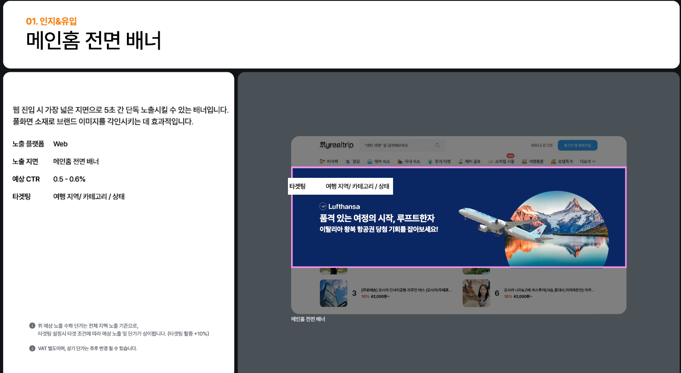Image resolution: width=681 pixels, height=373 pixels.
Task: Open the 해외 숙소 menu item
Action: click(379, 161)
